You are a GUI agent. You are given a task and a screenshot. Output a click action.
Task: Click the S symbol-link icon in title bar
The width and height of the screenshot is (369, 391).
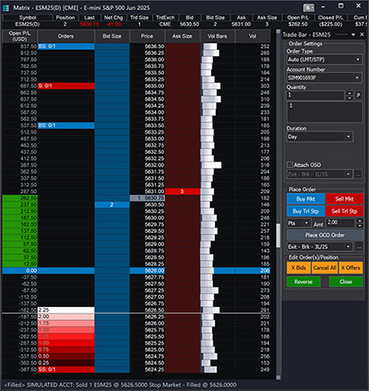309,8
